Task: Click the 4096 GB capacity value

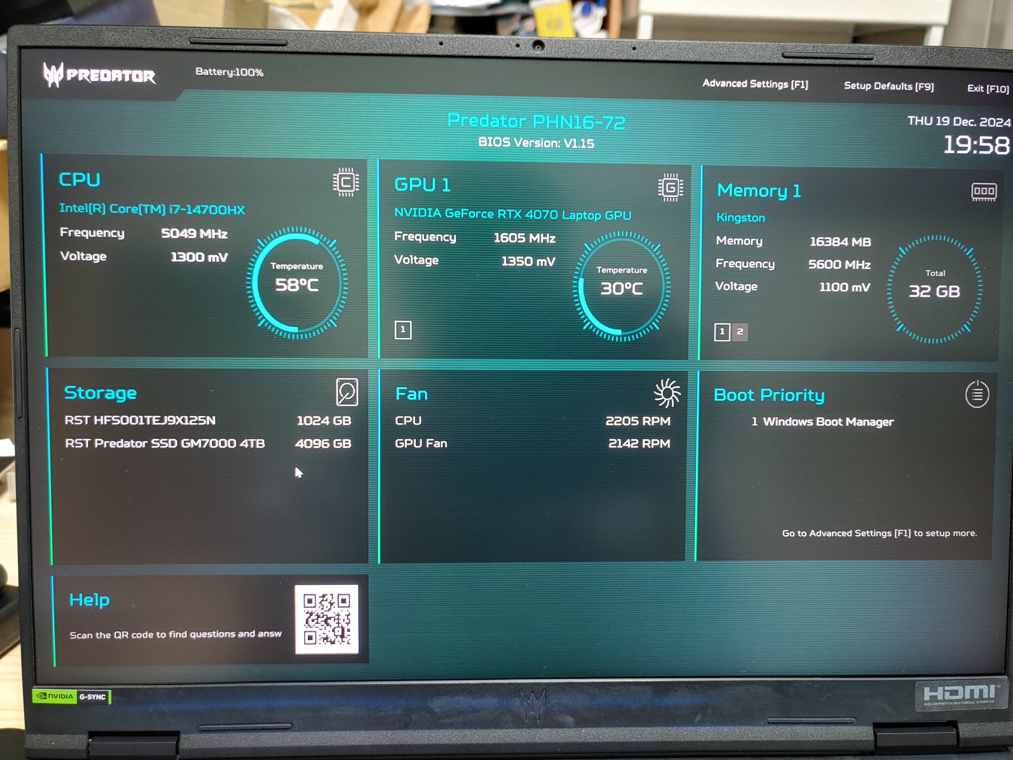Action: tap(323, 443)
